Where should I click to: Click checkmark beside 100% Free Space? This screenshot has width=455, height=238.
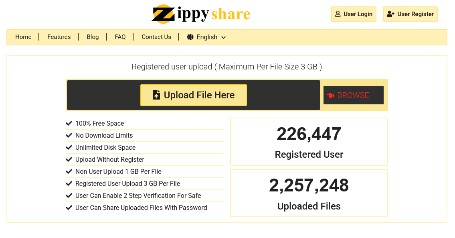coord(69,123)
